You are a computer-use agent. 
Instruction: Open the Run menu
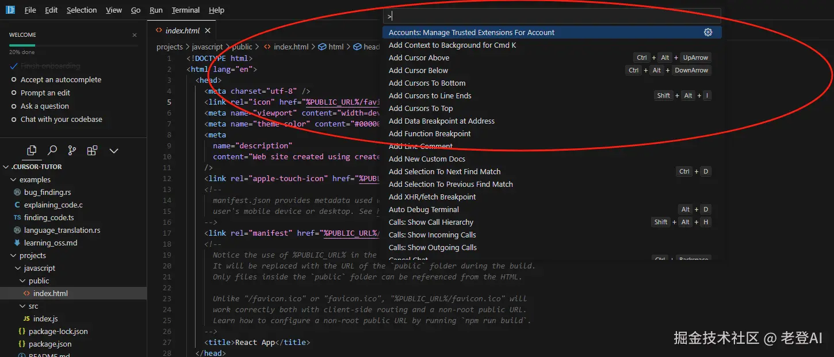(156, 10)
